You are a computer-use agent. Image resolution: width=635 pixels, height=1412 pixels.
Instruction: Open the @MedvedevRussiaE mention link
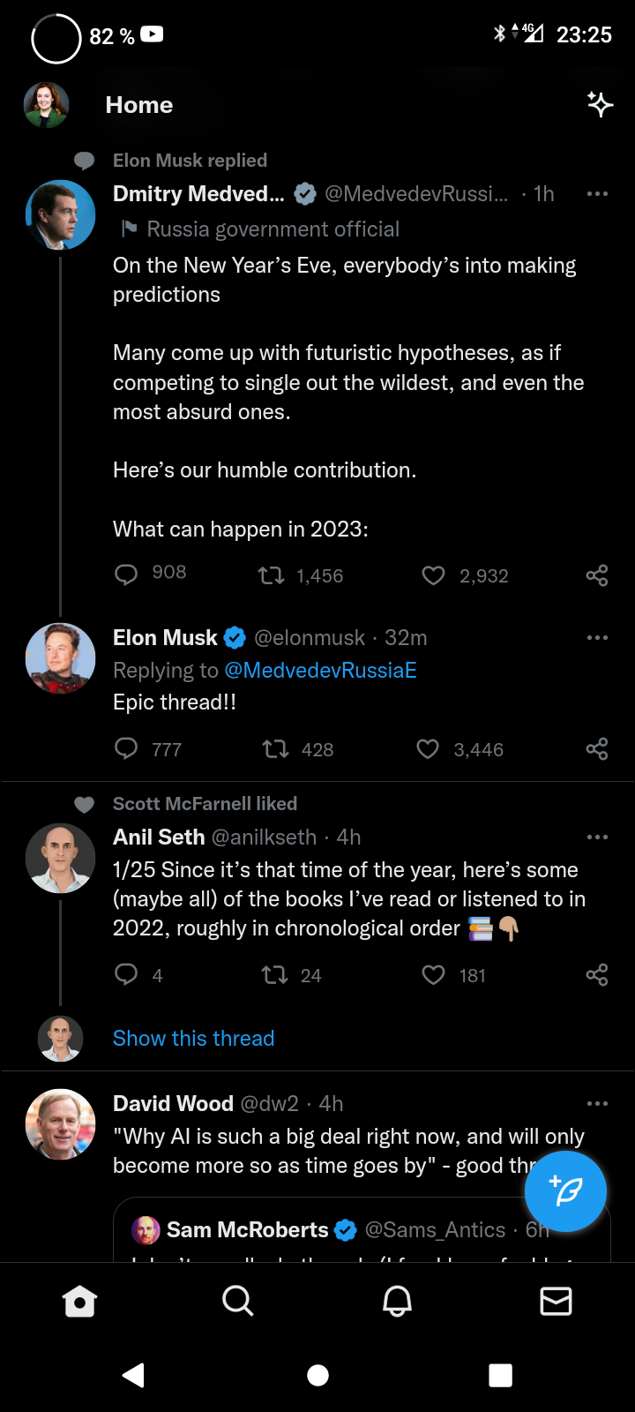320,670
